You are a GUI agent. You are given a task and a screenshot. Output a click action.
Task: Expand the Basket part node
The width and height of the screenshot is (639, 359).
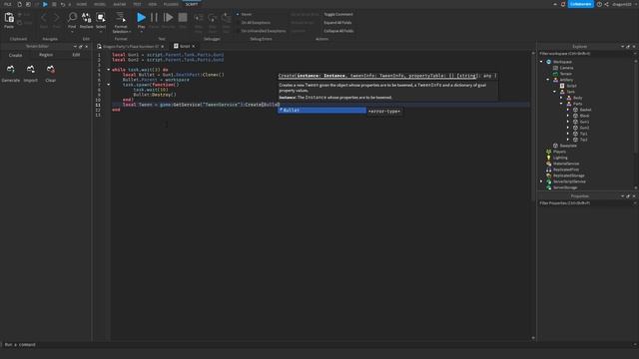[568, 110]
